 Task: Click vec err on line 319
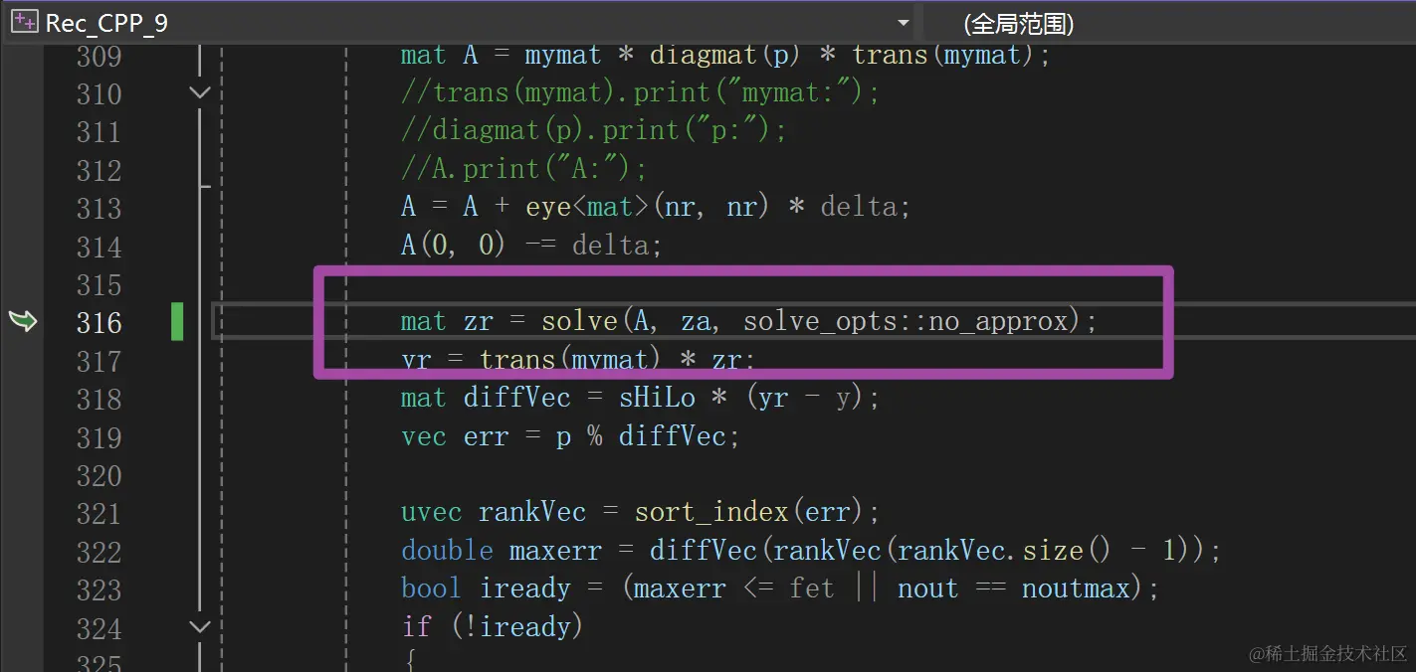[454, 436]
